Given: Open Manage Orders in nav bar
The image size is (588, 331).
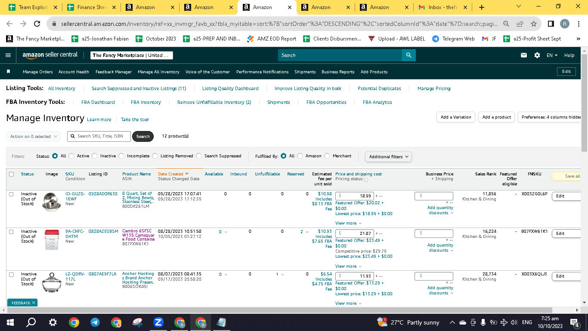Looking at the screenshot, I should [x=38, y=72].
